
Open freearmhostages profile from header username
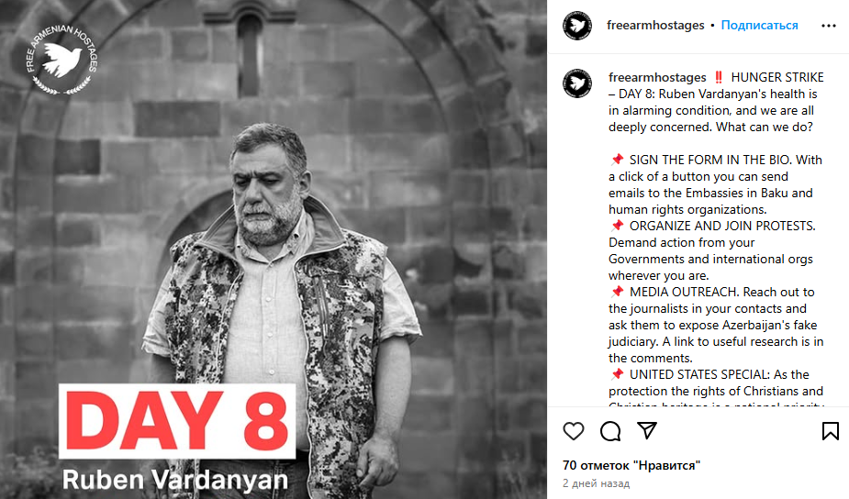(x=655, y=26)
